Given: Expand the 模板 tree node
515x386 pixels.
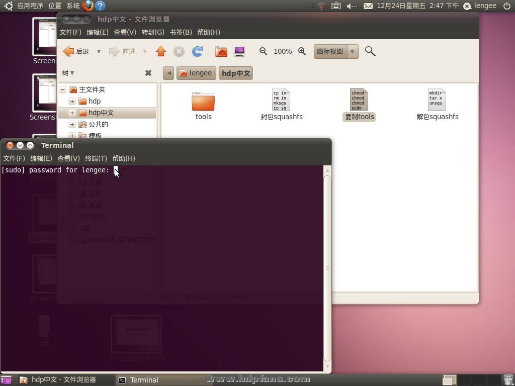Looking at the screenshot, I should [x=72, y=135].
